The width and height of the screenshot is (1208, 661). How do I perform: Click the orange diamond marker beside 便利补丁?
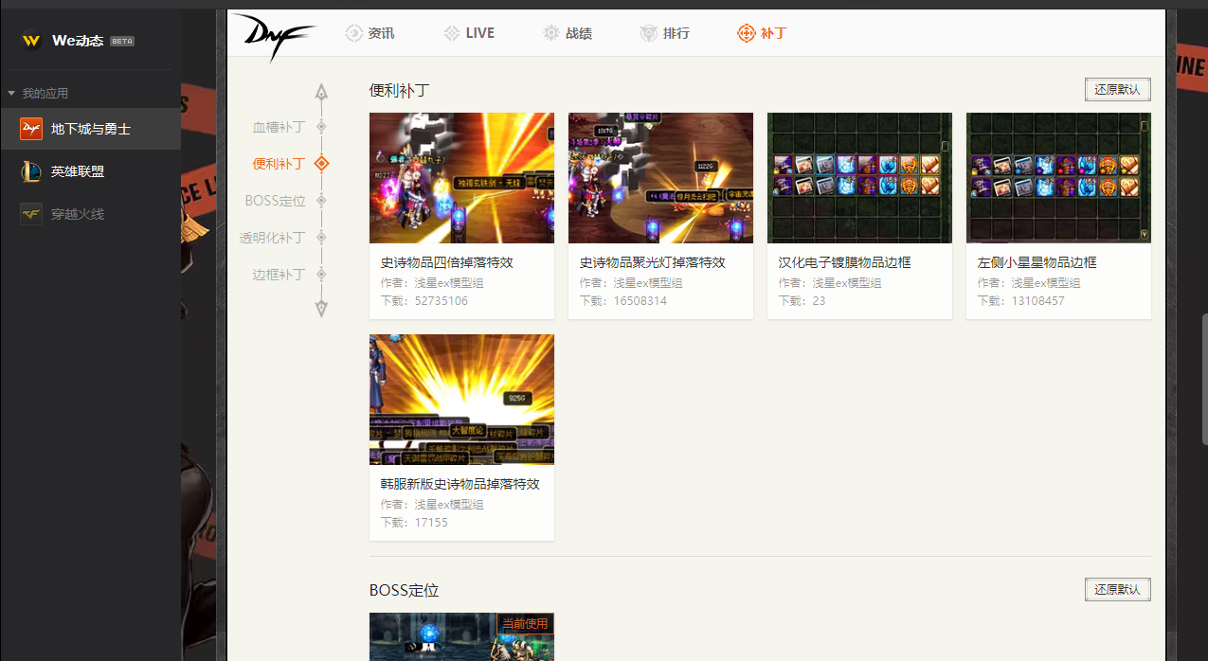(x=321, y=163)
